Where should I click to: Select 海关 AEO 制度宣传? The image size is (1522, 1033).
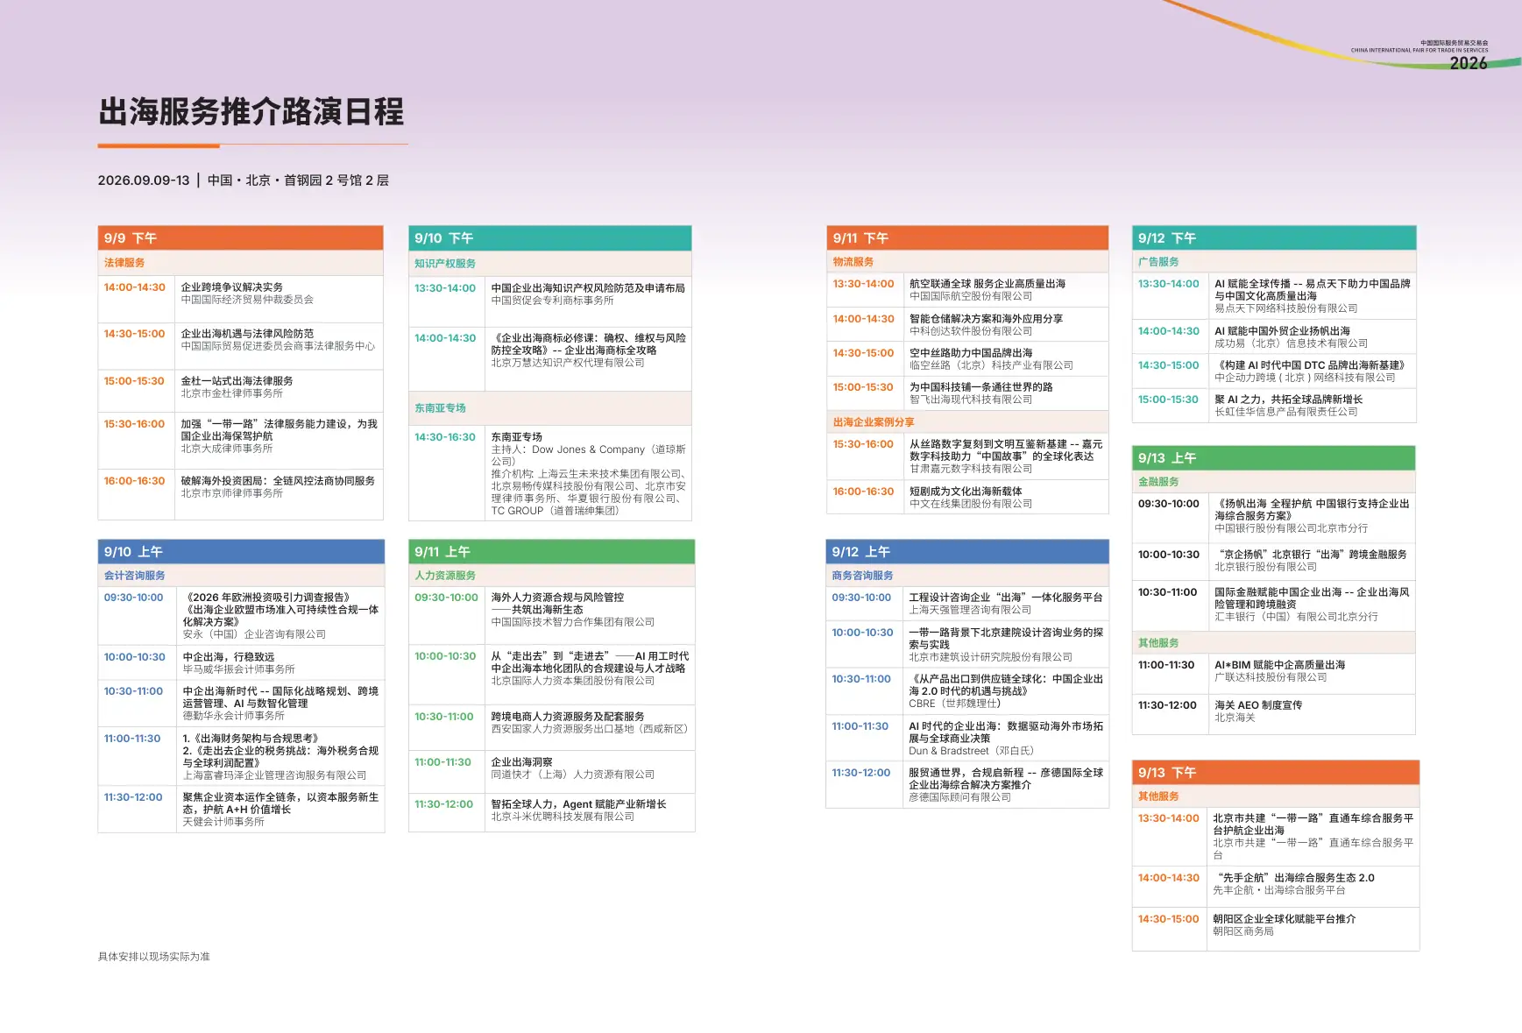(x=1258, y=705)
